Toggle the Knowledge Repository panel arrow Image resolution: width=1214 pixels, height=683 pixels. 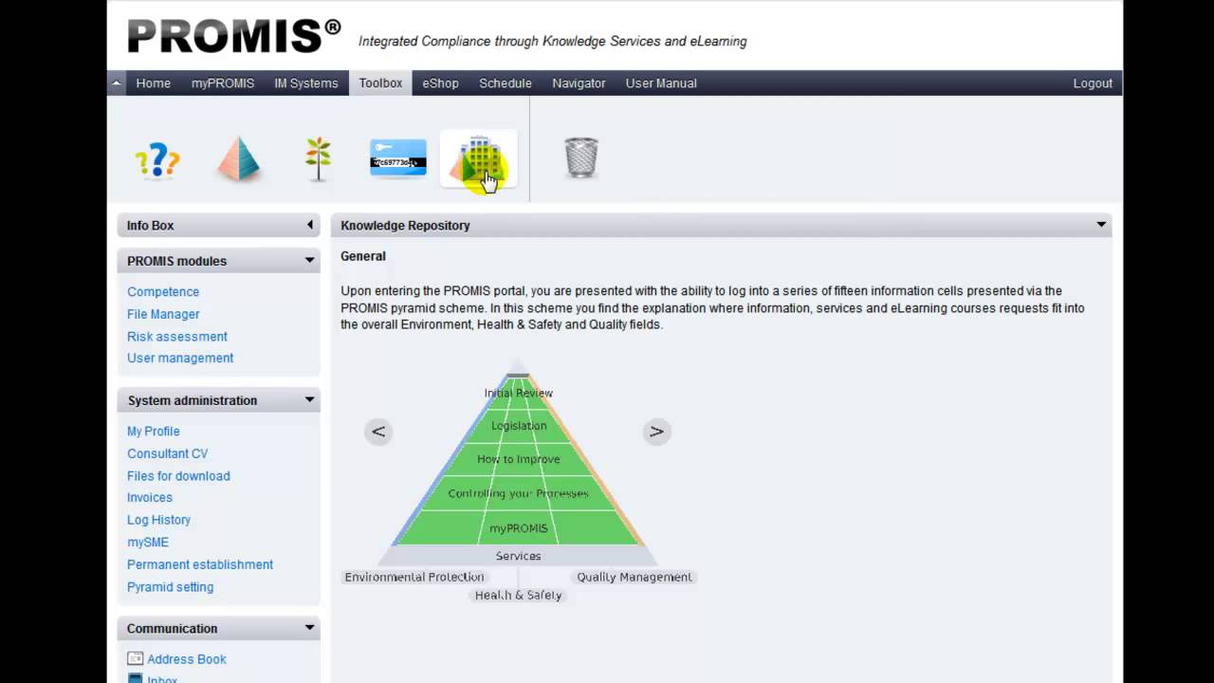(1101, 225)
